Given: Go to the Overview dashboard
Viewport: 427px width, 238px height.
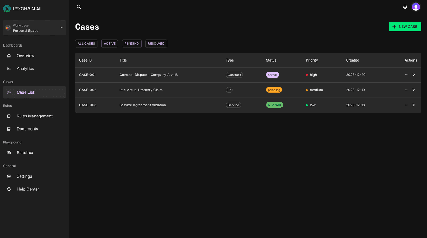Looking at the screenshot, I should coord(35,56).
